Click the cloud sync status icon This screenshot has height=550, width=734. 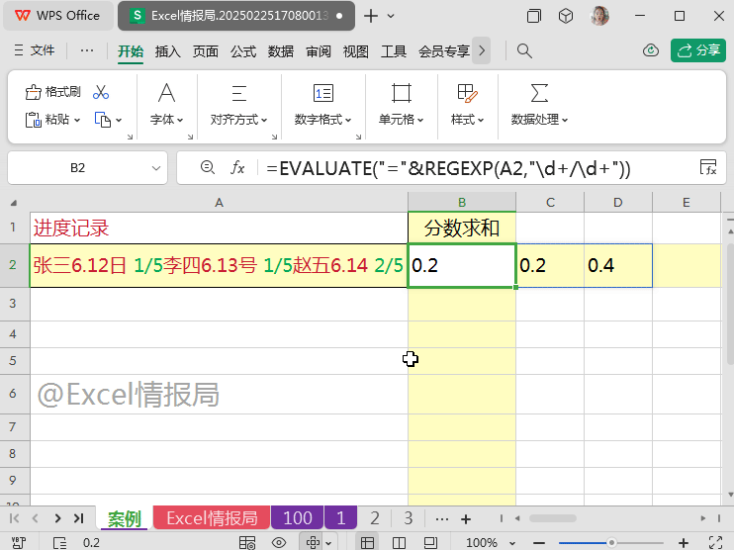(x=651, y=50)
